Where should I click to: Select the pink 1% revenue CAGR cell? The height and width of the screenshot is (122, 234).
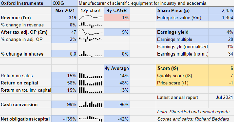117,18
